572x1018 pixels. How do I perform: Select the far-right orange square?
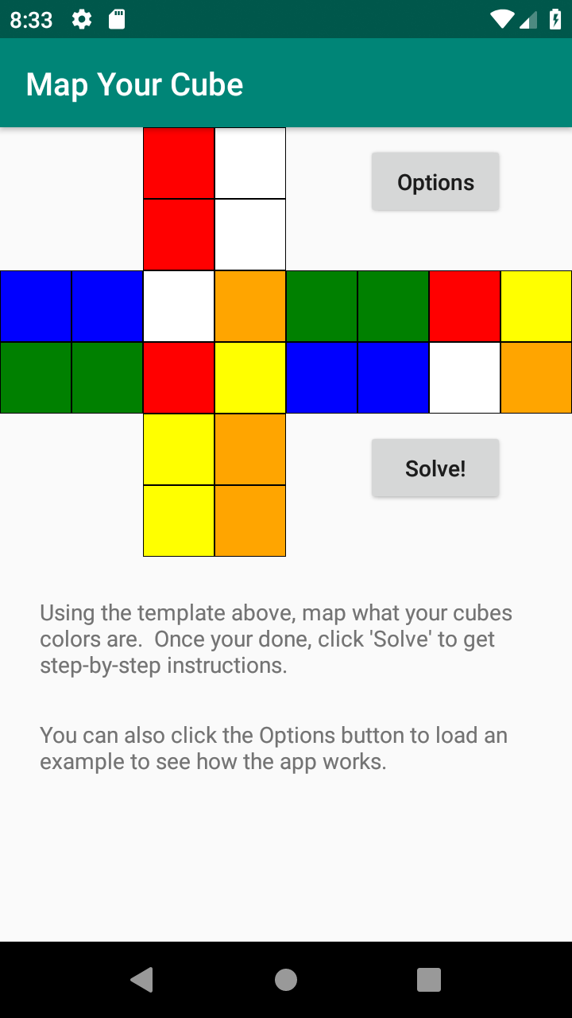pos(536,378)
